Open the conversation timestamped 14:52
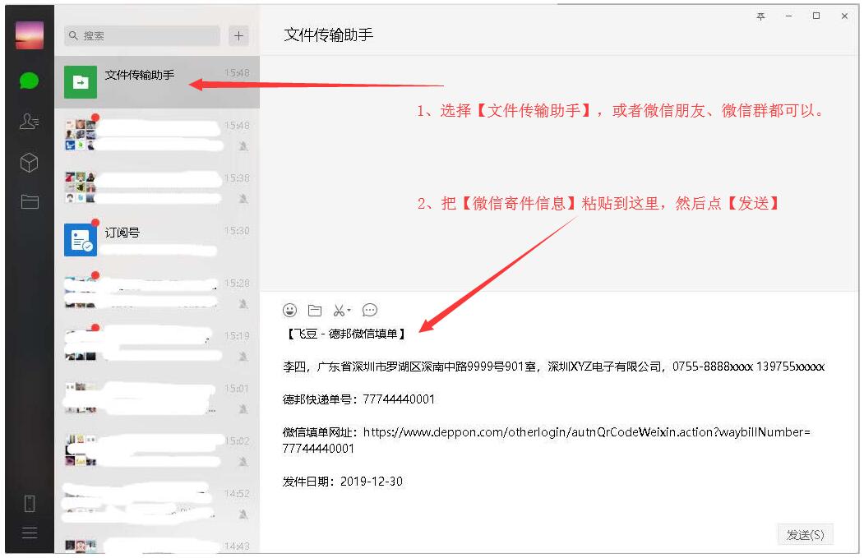This screenshot has height=558, width=864. coord(157,503)
